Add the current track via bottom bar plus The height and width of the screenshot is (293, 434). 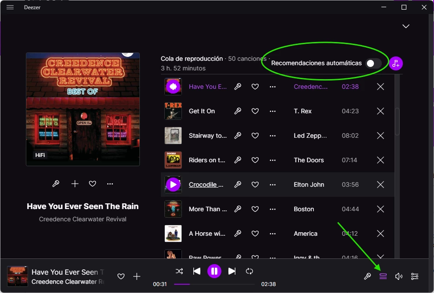pyautogui.click(x=137, y=276)
